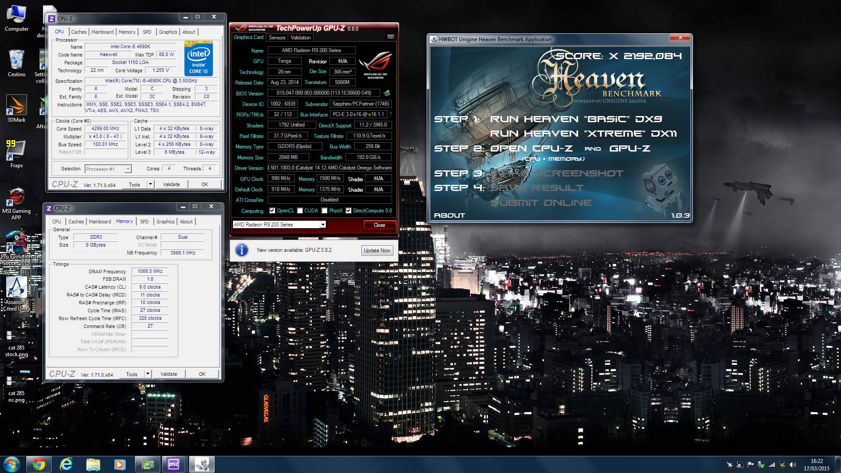Expand Tools dropdown arrow in bottom CPU-Z
The image size is (841, 473).
pos(148,374)
